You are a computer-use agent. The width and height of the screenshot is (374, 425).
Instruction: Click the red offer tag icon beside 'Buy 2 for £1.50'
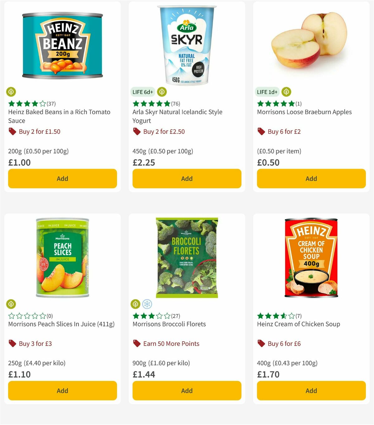tap(12, 132)
